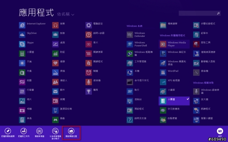This screenshot has height=142, width=228.
Task: Launch the SkyDrive app
Action: [28, 35]
